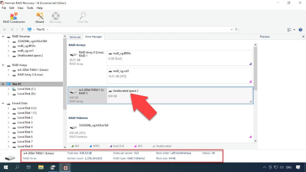The image size is (306, 172).
Task: Open the address bar history dropdown
Action: point(231,29)
